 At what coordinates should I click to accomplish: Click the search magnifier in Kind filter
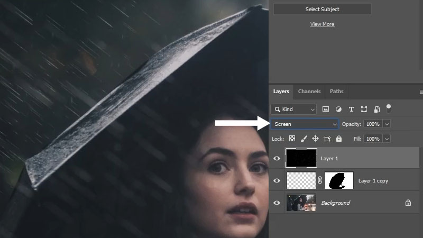pos(277,109)
